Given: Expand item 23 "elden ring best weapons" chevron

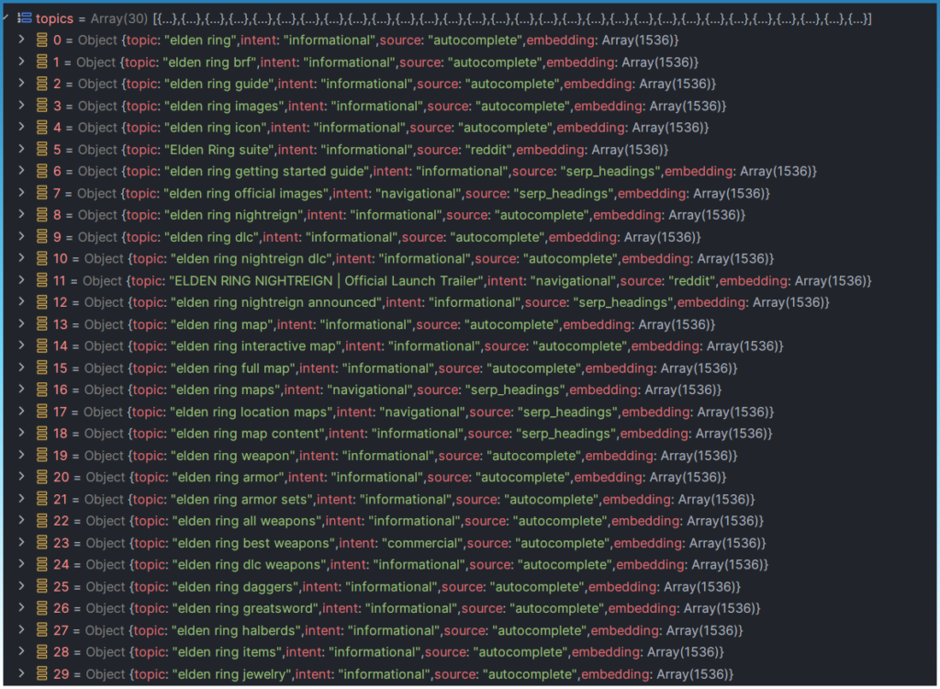Looking at the screenshot, I should click(x=22, y=543).
